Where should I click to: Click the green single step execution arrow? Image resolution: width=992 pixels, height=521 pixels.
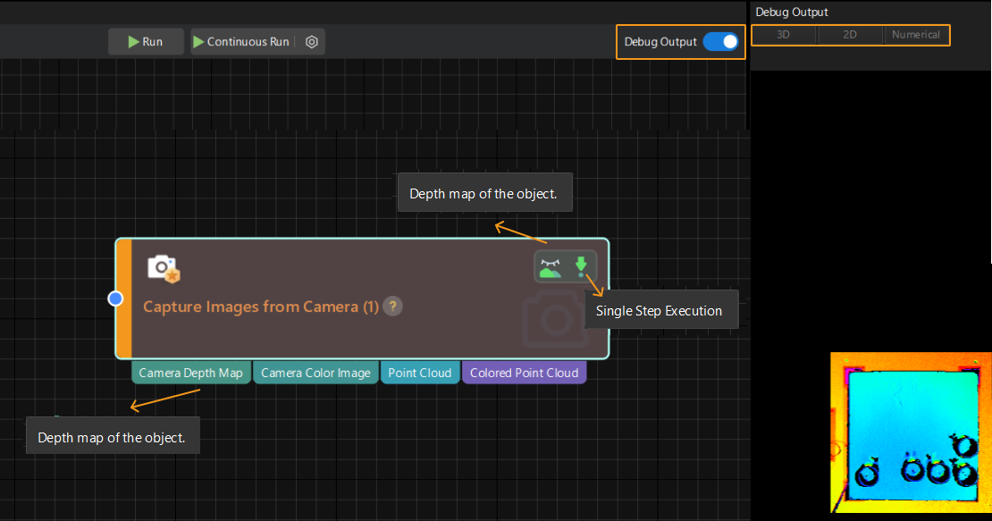click(581, 265)
